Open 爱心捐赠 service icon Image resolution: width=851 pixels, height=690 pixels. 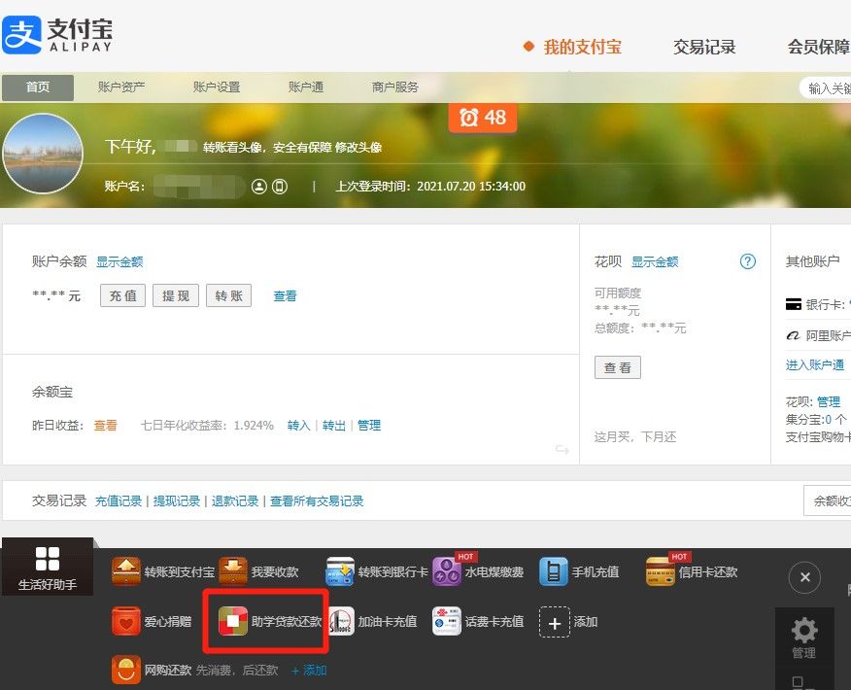[126, 622]
